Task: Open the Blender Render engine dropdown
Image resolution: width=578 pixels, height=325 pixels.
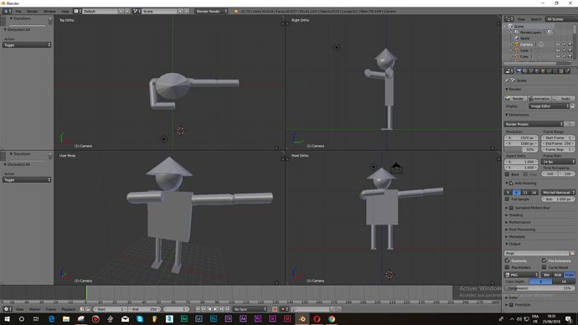Action: 211,12
